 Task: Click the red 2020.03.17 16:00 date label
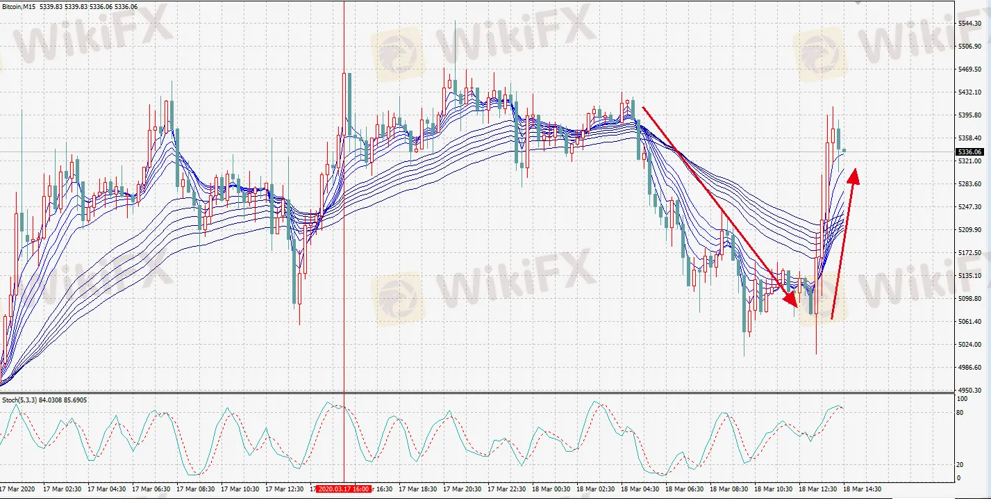[344, 489]
